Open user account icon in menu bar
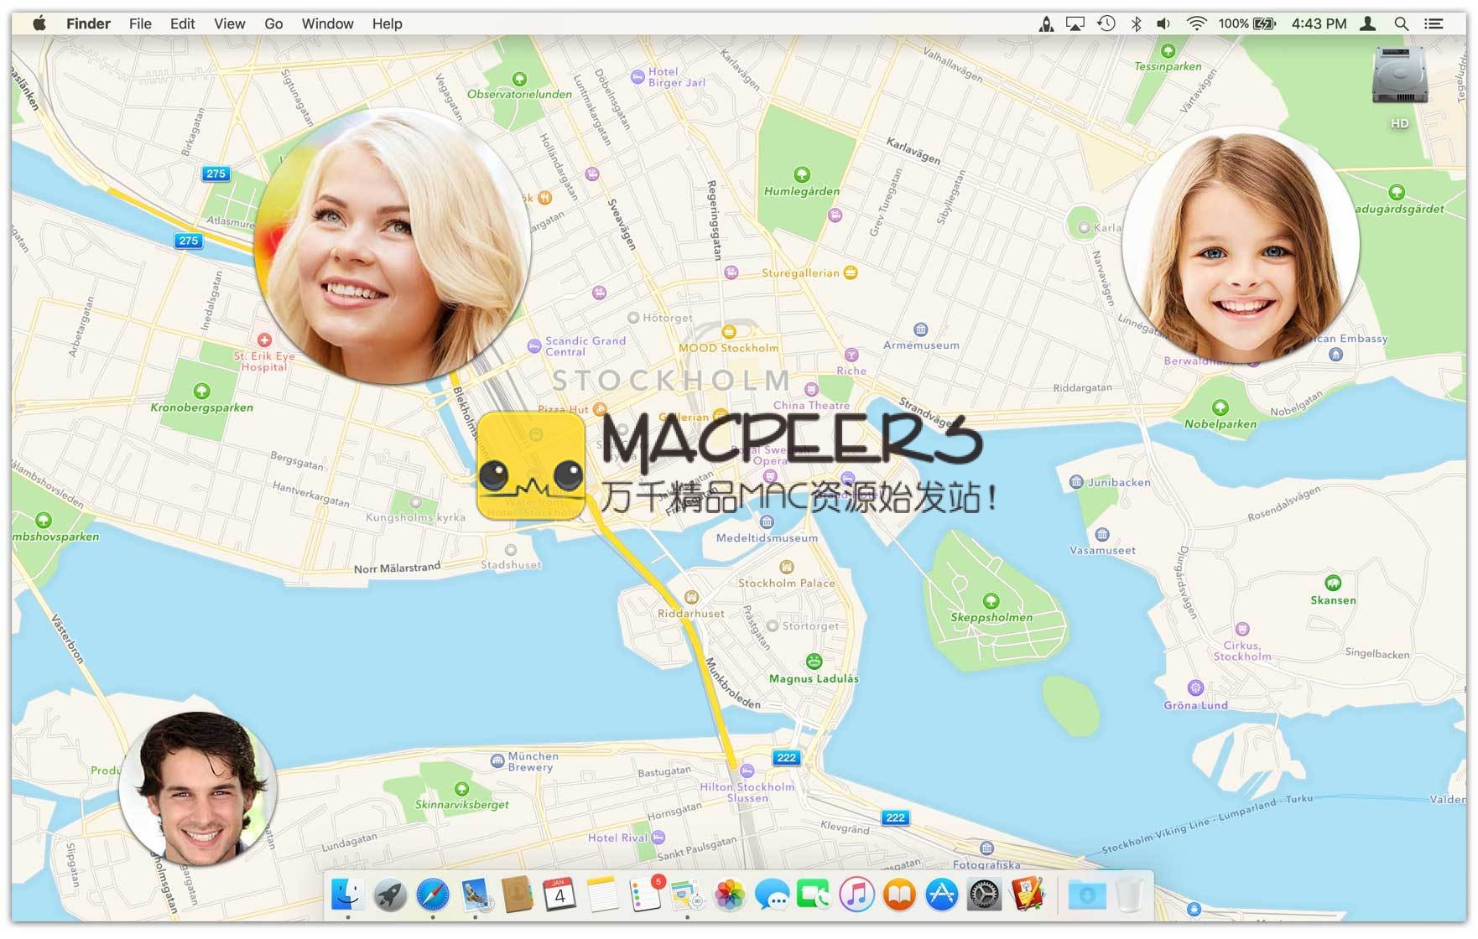This screenshot has height=939, width=1478. [1368, 24]
